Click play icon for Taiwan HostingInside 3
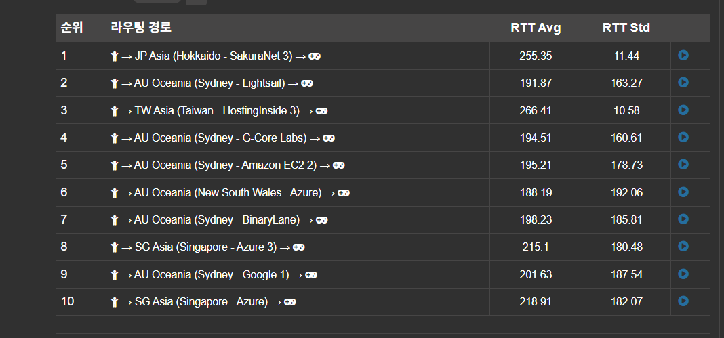The height and width of the screenshot is (338, 724). pos(683,110)
